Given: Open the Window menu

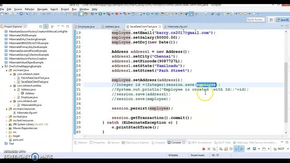Looking at the screenshot, I should pyautogui.click(x=84, y=9).
